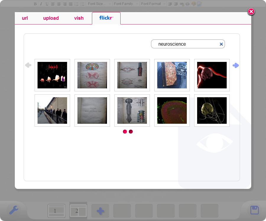Add a new slide with plus icon
This screenshot has height=221, width=266.
point(100,211)
